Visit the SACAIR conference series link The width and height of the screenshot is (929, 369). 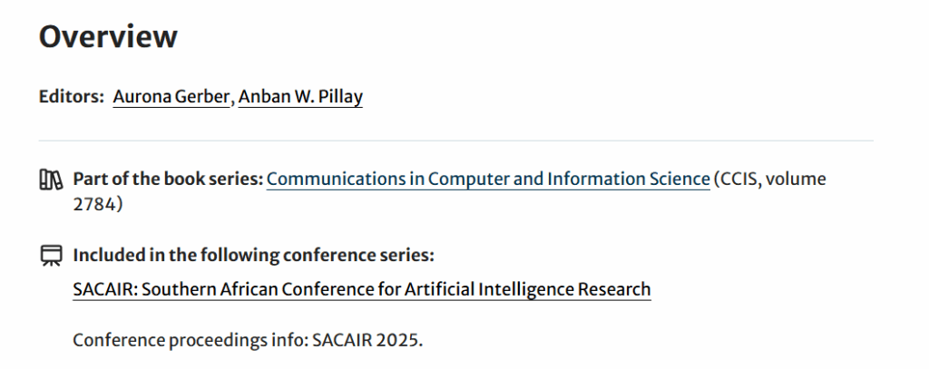coord(361,289)
